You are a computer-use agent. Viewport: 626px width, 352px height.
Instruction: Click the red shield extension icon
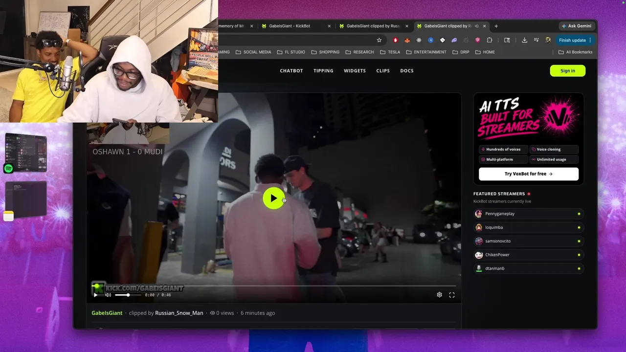click(x=395, y=40)
